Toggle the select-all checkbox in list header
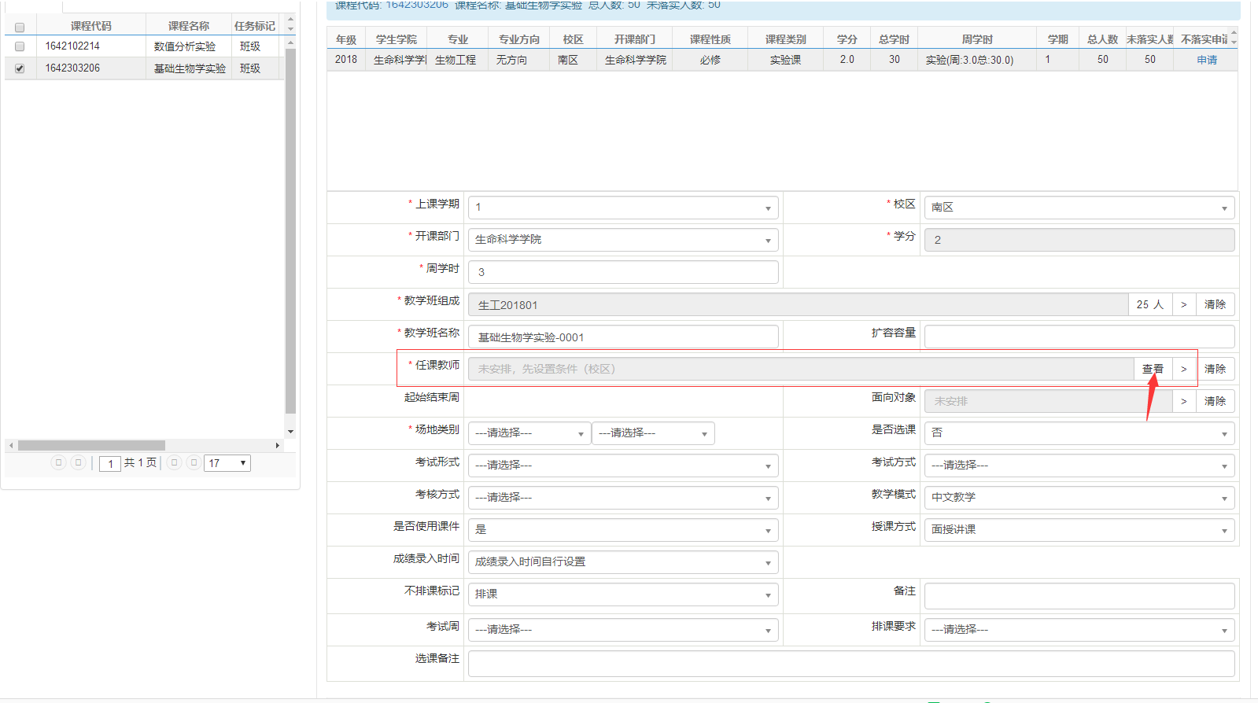 pyautogui.click(x=20, y=27)
